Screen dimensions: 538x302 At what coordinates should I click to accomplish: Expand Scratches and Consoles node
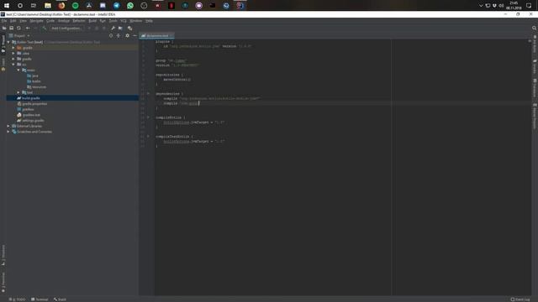tap(8, 132)
